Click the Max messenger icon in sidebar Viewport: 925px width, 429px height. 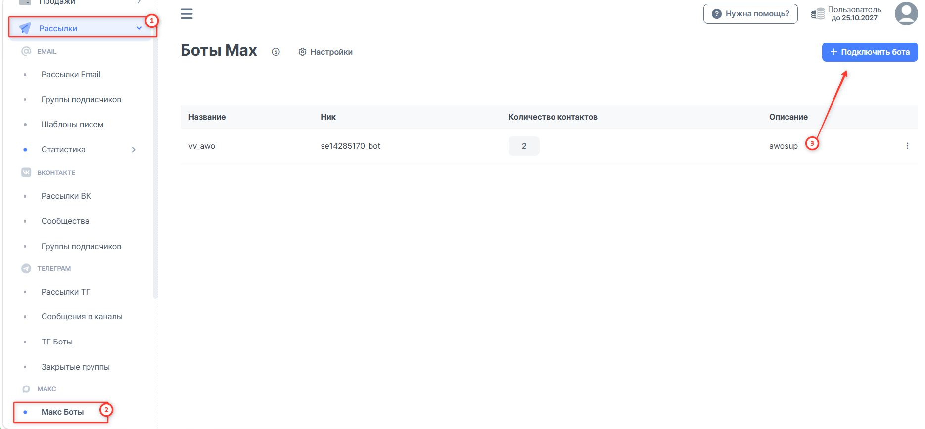(x=26, y=389)
